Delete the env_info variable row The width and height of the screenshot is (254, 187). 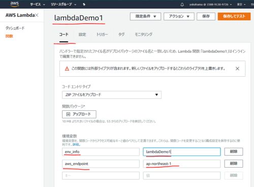[x=234, y=151]
